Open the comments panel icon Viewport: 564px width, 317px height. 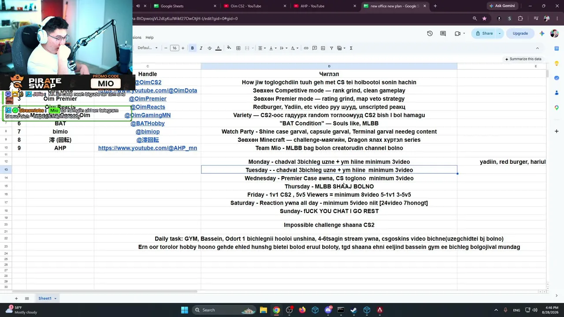click(x=443, y=33)
